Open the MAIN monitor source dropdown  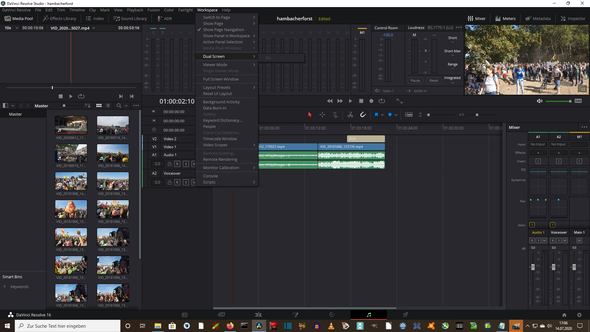[x=420, y=91]
